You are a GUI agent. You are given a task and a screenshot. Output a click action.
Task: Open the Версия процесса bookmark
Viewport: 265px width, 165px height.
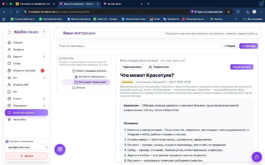[x=79, y=19]
